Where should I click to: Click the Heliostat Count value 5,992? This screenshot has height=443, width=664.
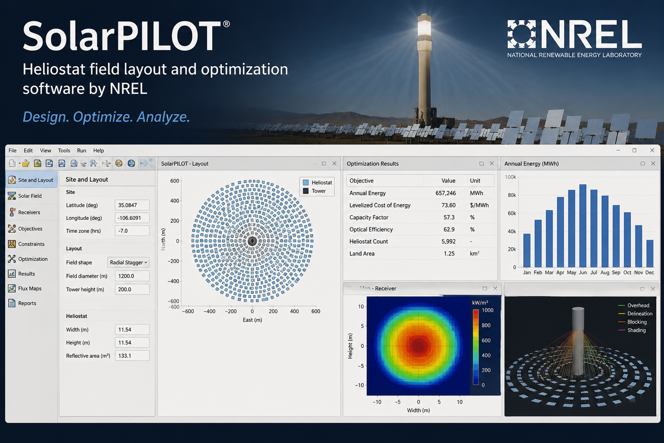tap(449, 242)
